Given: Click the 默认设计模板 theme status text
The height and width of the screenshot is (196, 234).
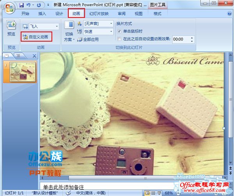Looking at the screenshot, I should click(x=44, y=193).
